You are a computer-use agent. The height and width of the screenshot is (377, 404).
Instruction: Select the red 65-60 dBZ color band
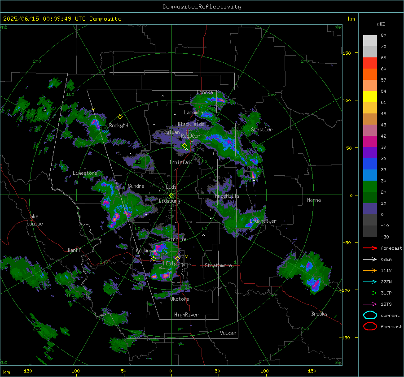click(370, 63)
